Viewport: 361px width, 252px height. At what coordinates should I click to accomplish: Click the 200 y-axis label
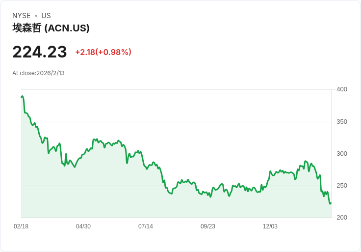pyautogui.click(x=341, y=218)
